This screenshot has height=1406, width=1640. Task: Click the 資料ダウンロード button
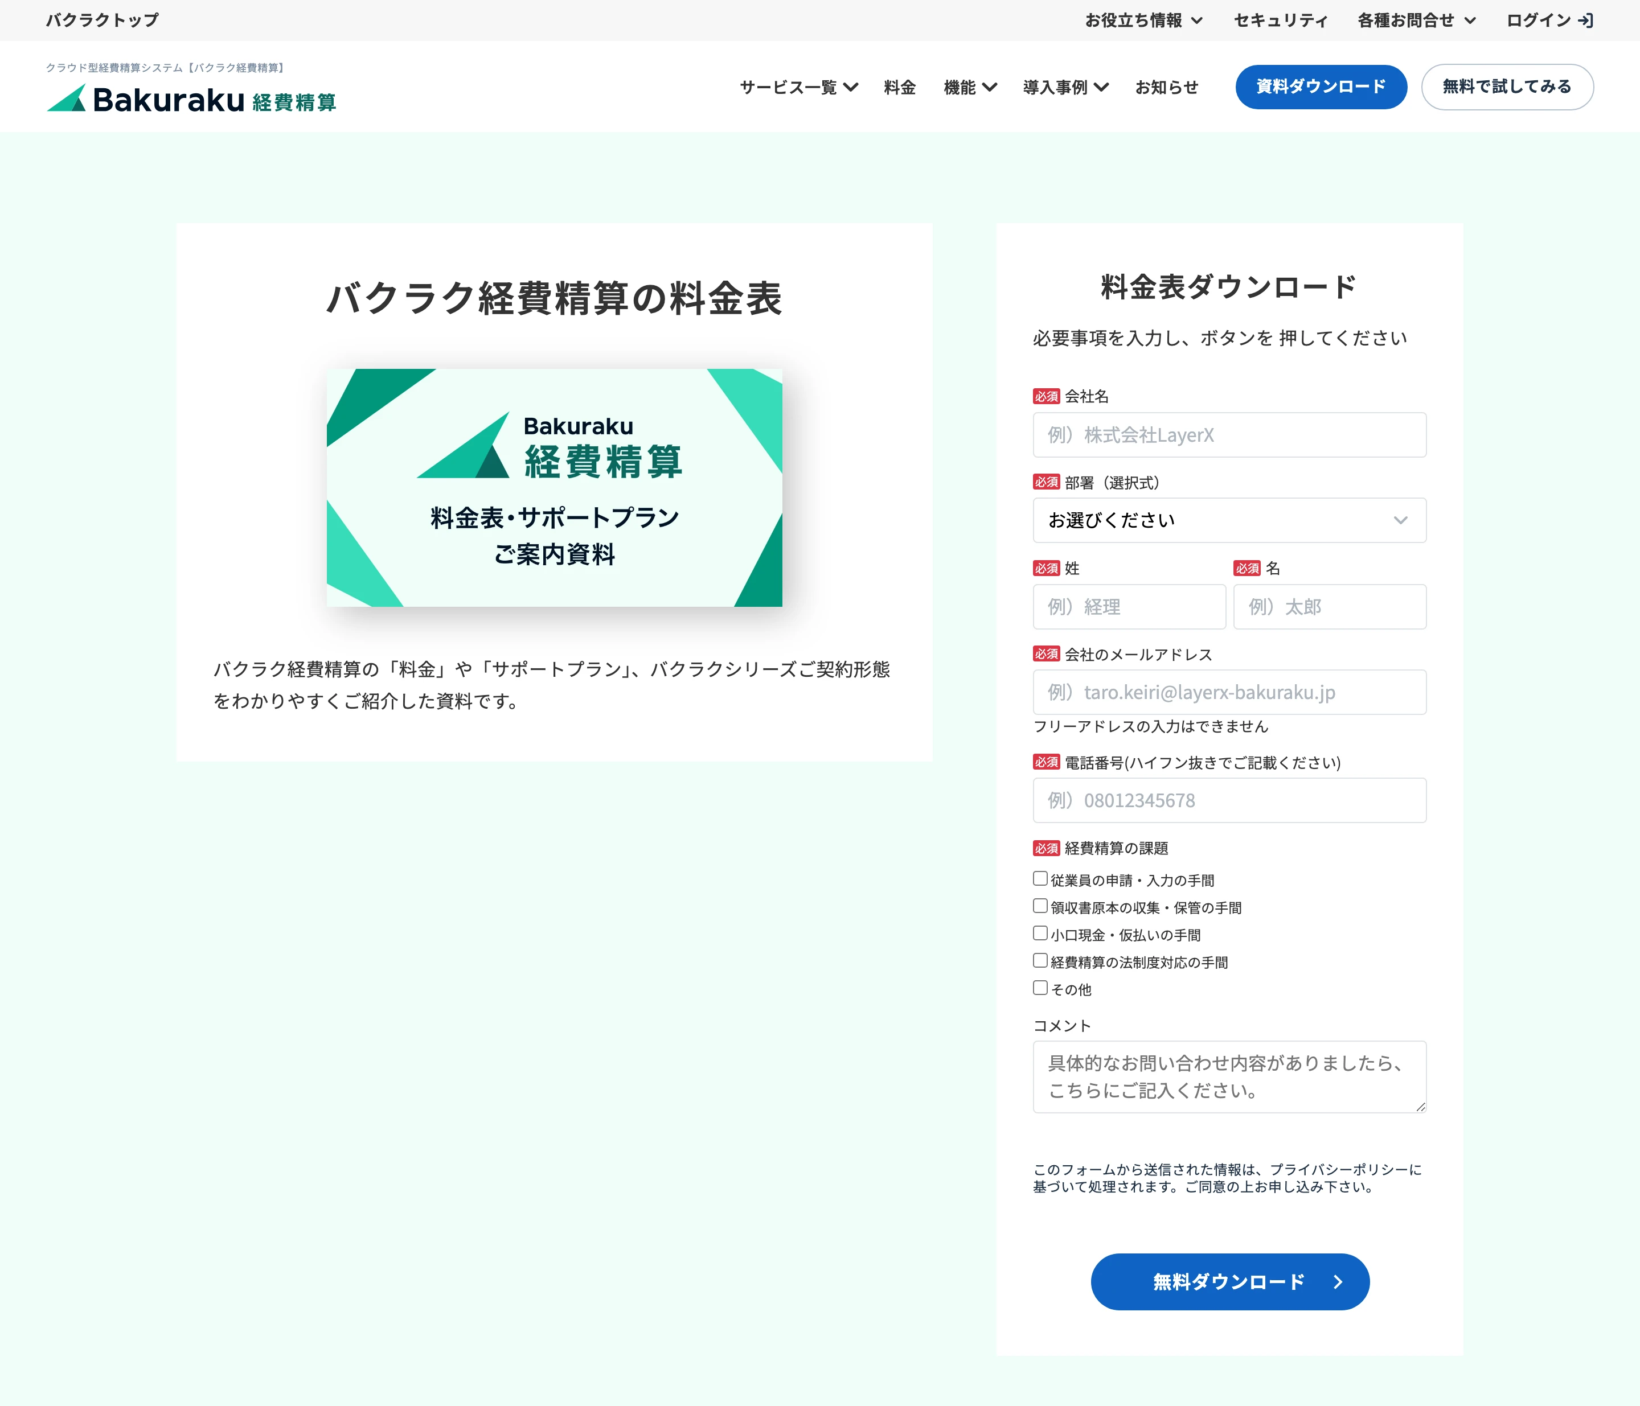coord(1321,87)
